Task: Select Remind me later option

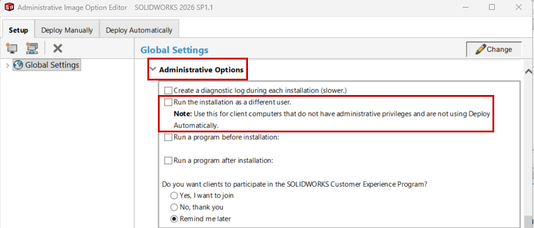Action: [x=174, y=219]
